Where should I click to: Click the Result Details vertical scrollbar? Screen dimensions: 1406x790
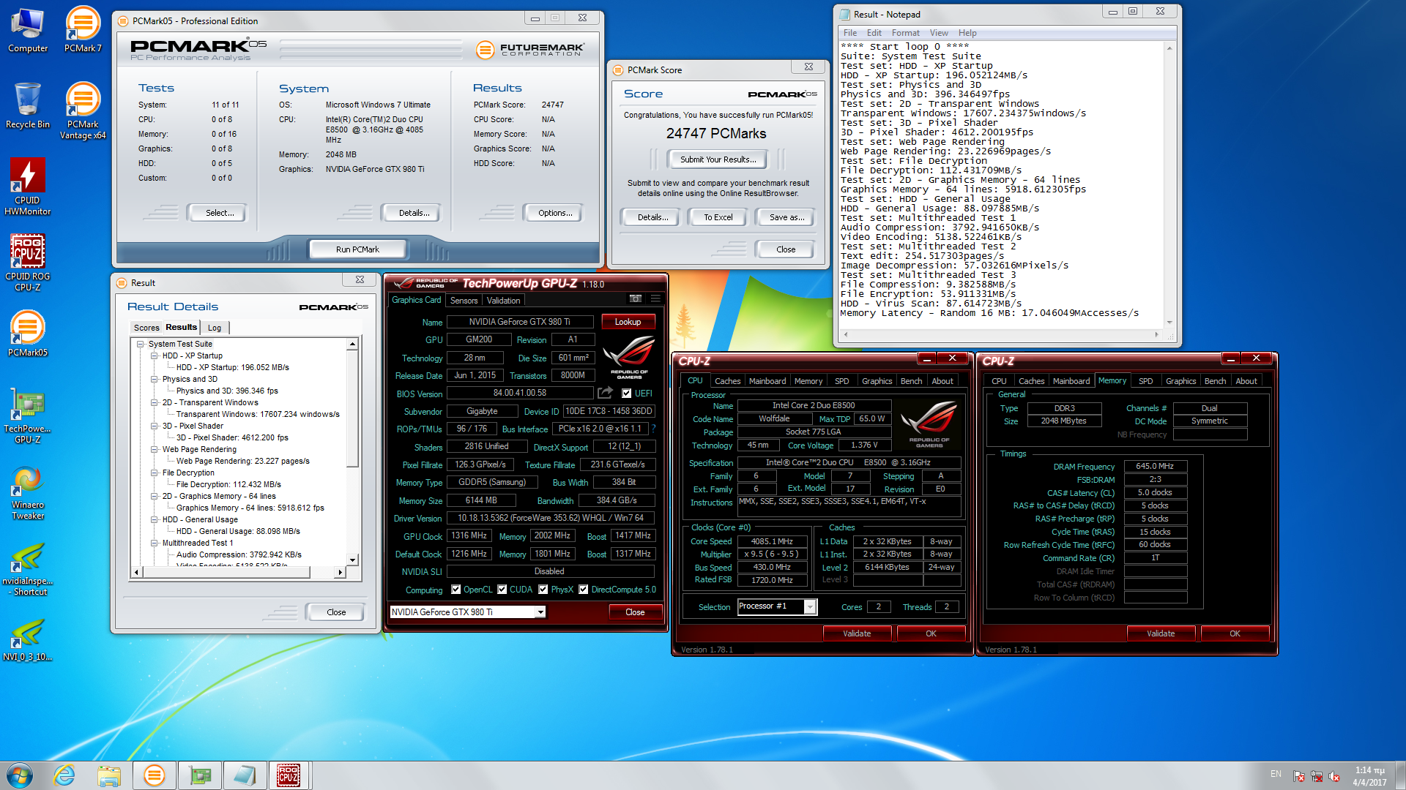click(x=352, y=452)
